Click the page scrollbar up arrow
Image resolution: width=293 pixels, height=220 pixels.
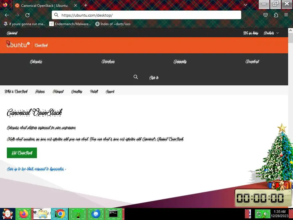tap(291, 30)
